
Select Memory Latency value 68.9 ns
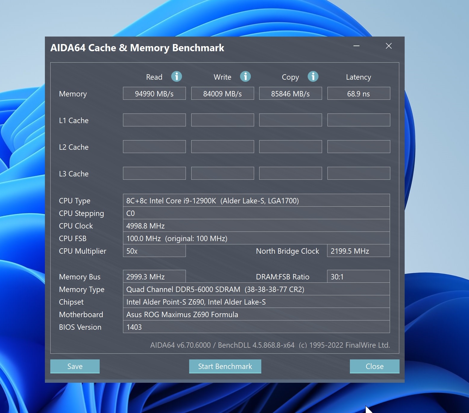(x=359, y=93)
